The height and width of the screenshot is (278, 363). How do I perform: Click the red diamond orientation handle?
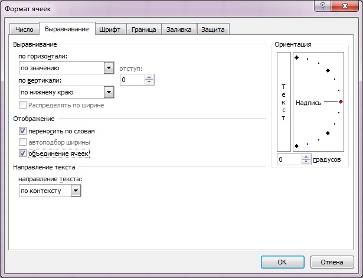click(x=341, y=102)
